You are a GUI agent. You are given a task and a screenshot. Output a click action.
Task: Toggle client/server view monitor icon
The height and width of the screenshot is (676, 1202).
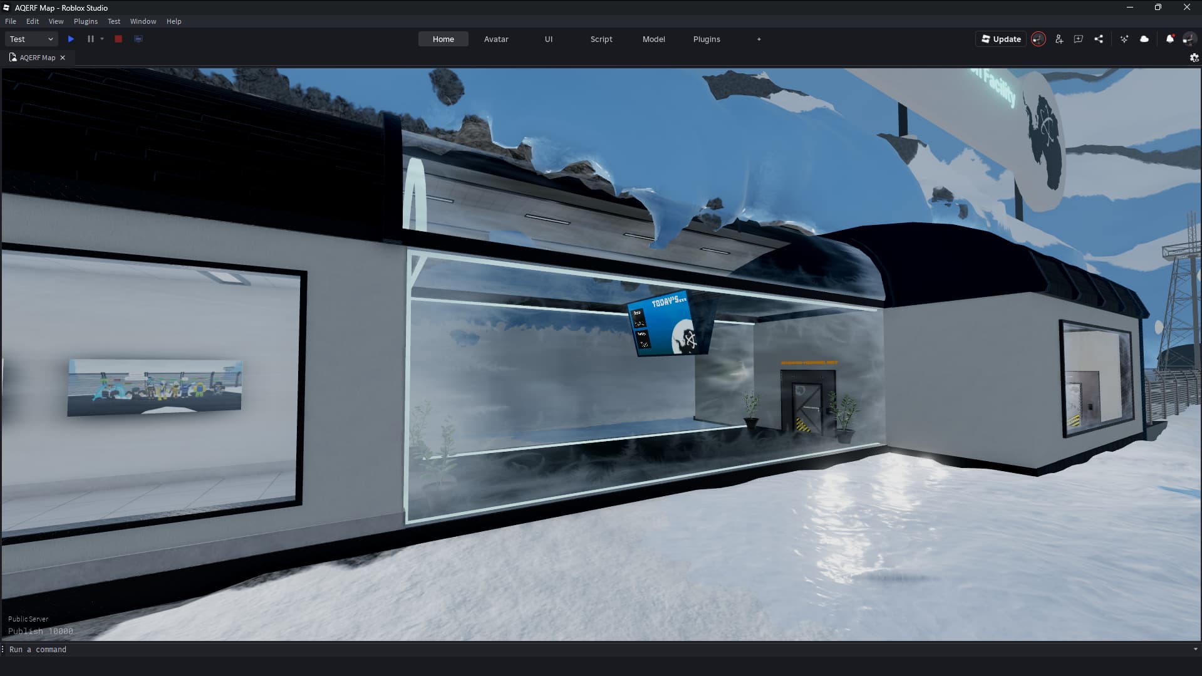click(138, 39)
